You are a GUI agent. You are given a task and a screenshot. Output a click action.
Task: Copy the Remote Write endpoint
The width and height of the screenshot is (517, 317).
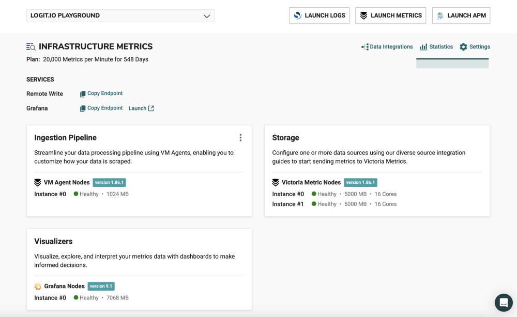coord(101,93)
